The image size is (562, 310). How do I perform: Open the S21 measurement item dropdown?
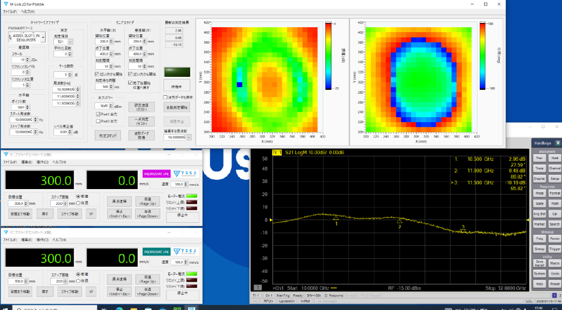pyautogui.click(x=64, y=41)
